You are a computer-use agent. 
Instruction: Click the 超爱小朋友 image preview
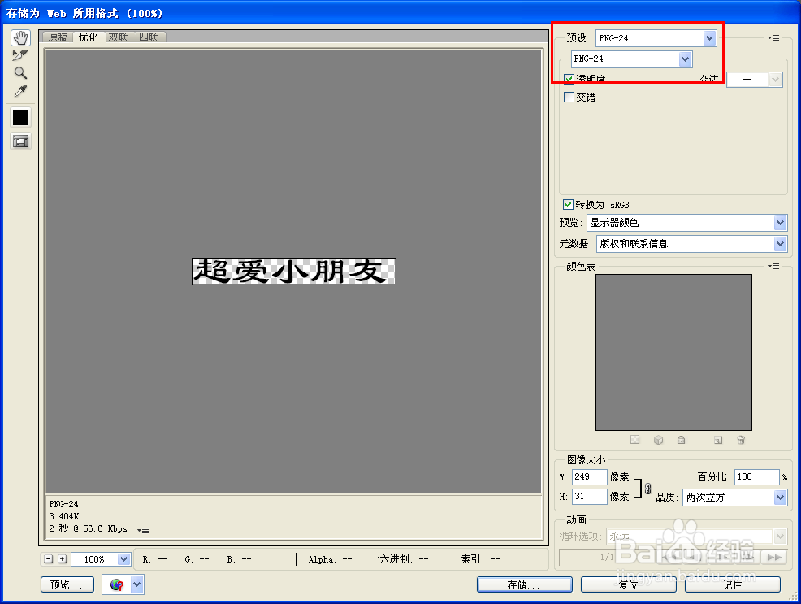click(x=294, y=272)
